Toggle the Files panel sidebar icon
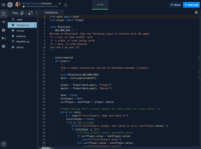 (x=4, y=14)
